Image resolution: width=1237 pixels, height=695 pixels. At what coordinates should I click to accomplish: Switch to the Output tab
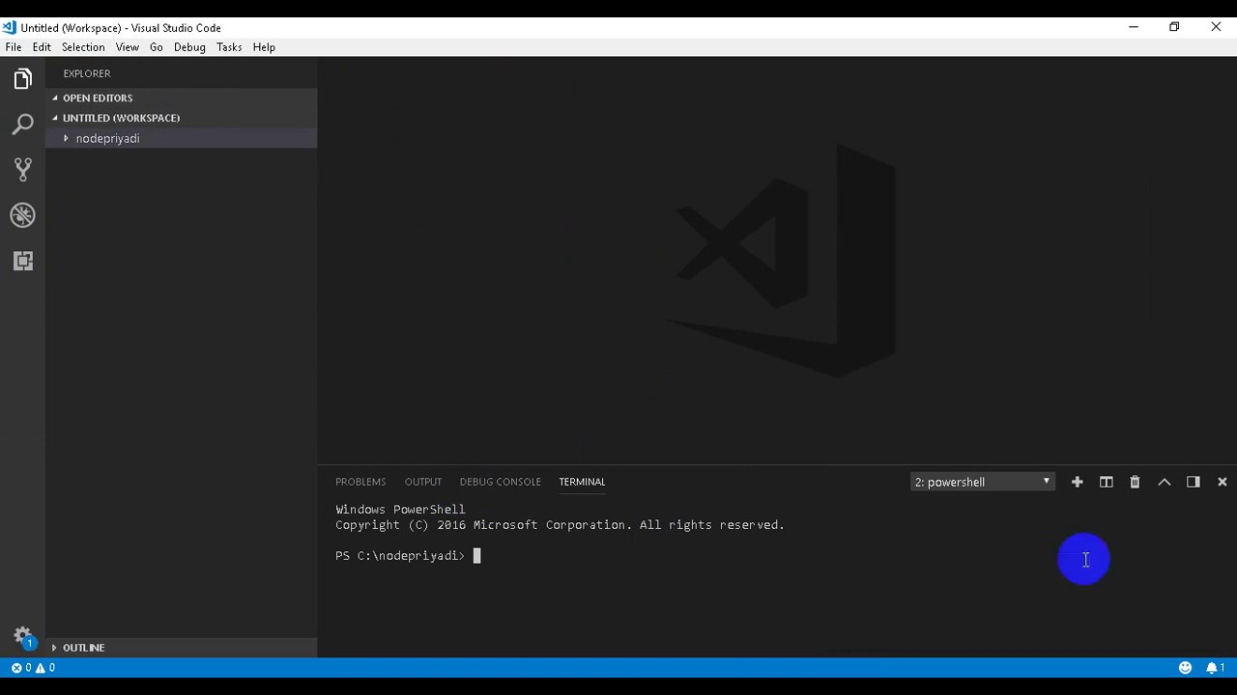tap(423, 482)
